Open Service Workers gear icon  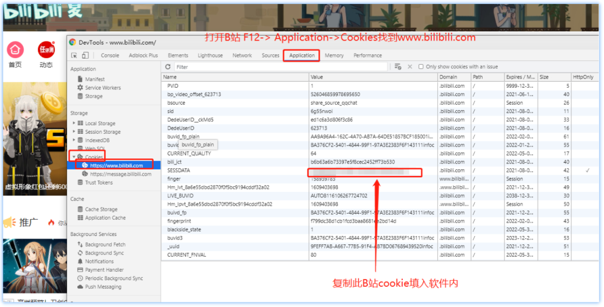tap(80, 88)
